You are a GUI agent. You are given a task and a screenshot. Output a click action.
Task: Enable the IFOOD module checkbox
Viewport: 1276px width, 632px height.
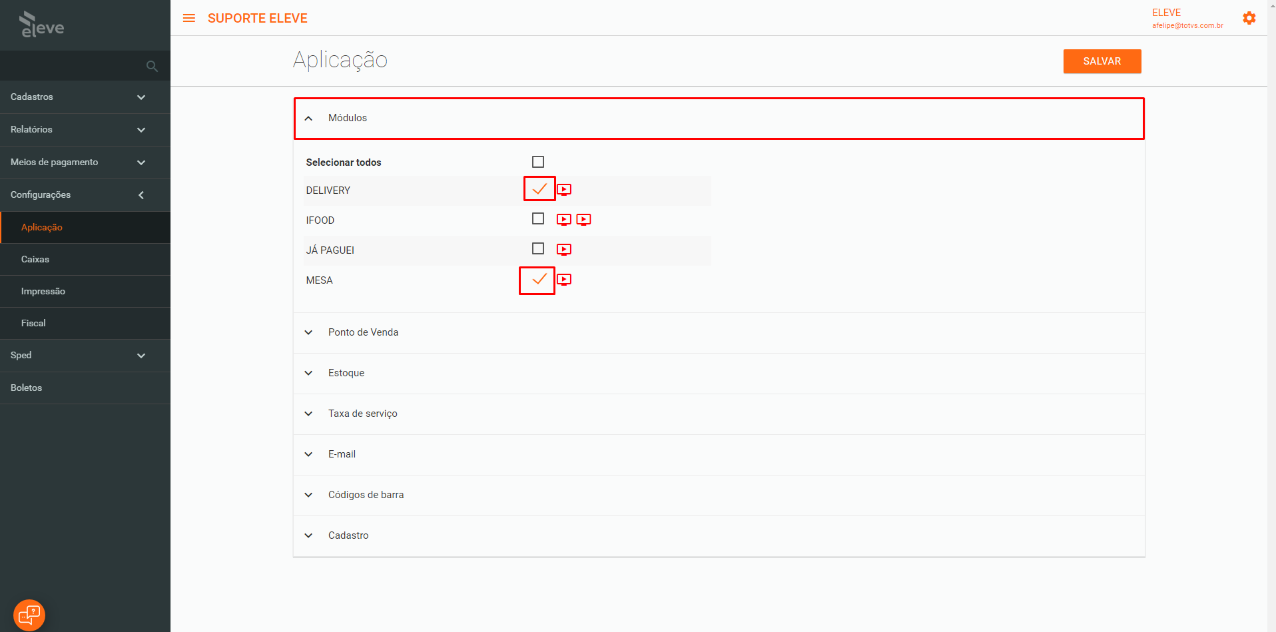(538, 218)
